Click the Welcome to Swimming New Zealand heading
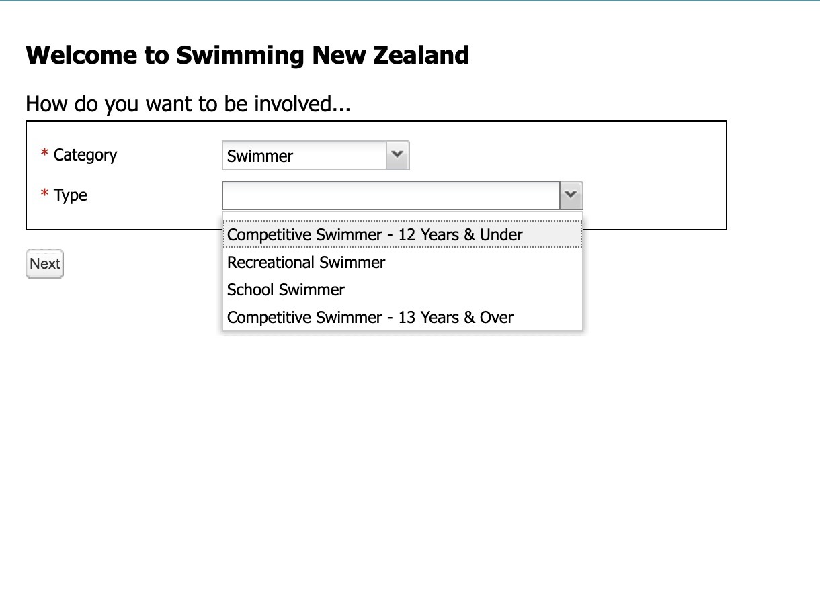The height and width of the screenshot is (595, 820). tap(247, 55)
